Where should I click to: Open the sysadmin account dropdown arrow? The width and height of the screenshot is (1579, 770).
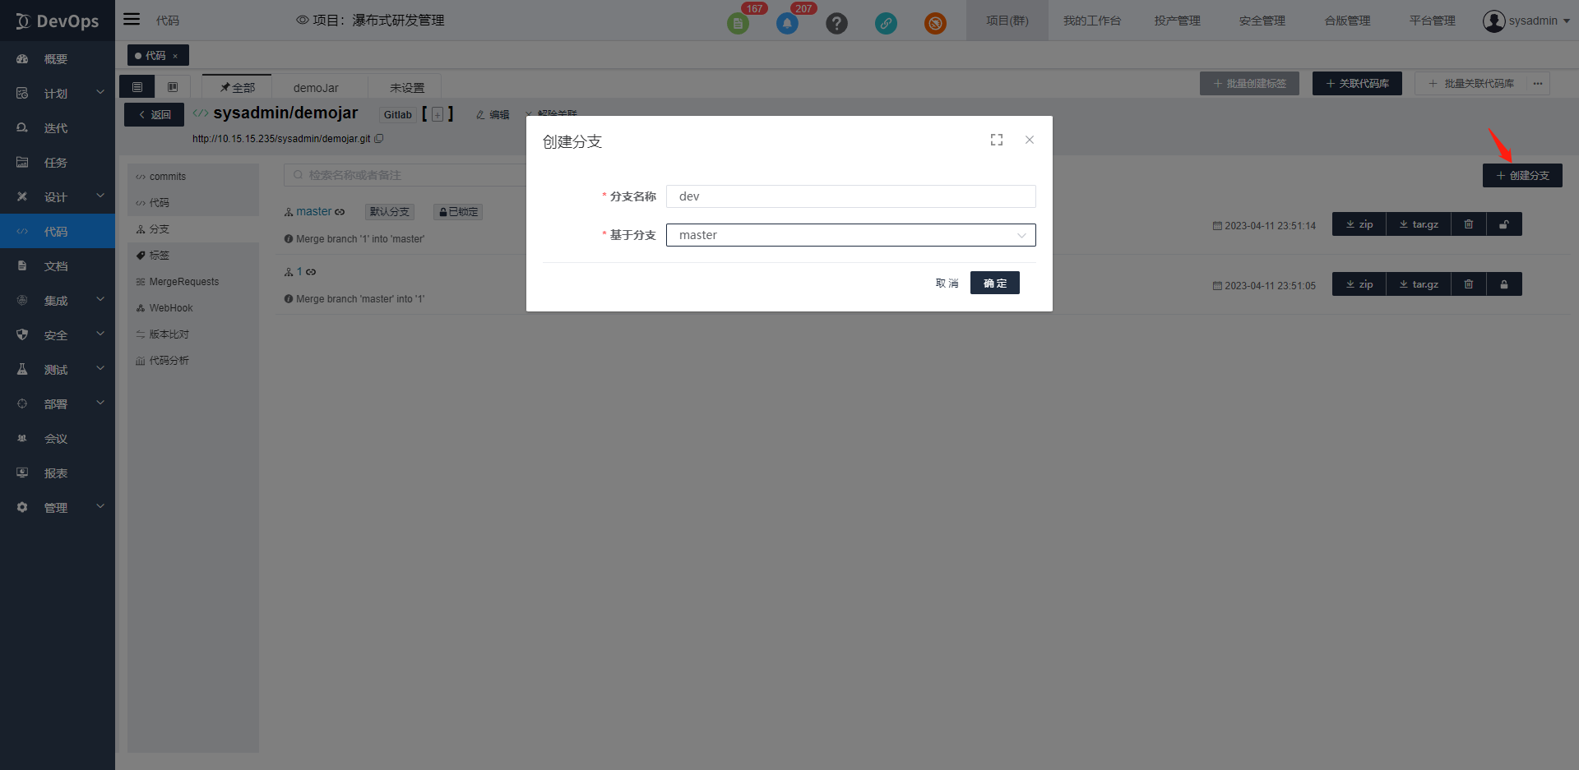[x=1567, y=21]
